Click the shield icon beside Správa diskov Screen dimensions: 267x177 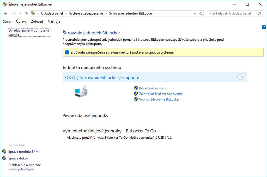(4, 158)
